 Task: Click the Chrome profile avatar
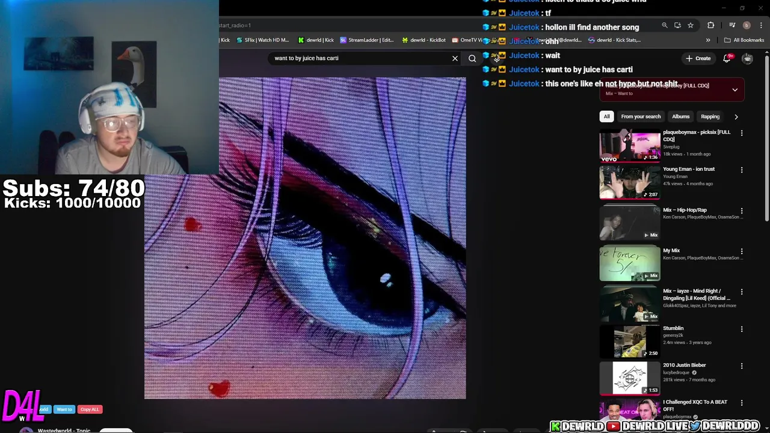point(747,25)
